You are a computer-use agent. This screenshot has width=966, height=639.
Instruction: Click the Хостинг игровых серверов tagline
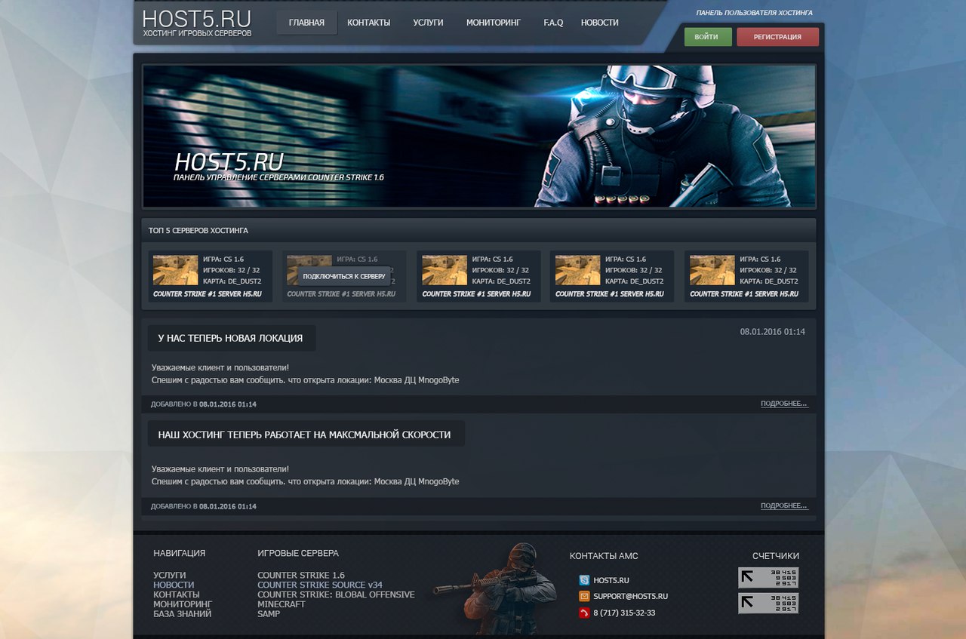click(198, 34)
